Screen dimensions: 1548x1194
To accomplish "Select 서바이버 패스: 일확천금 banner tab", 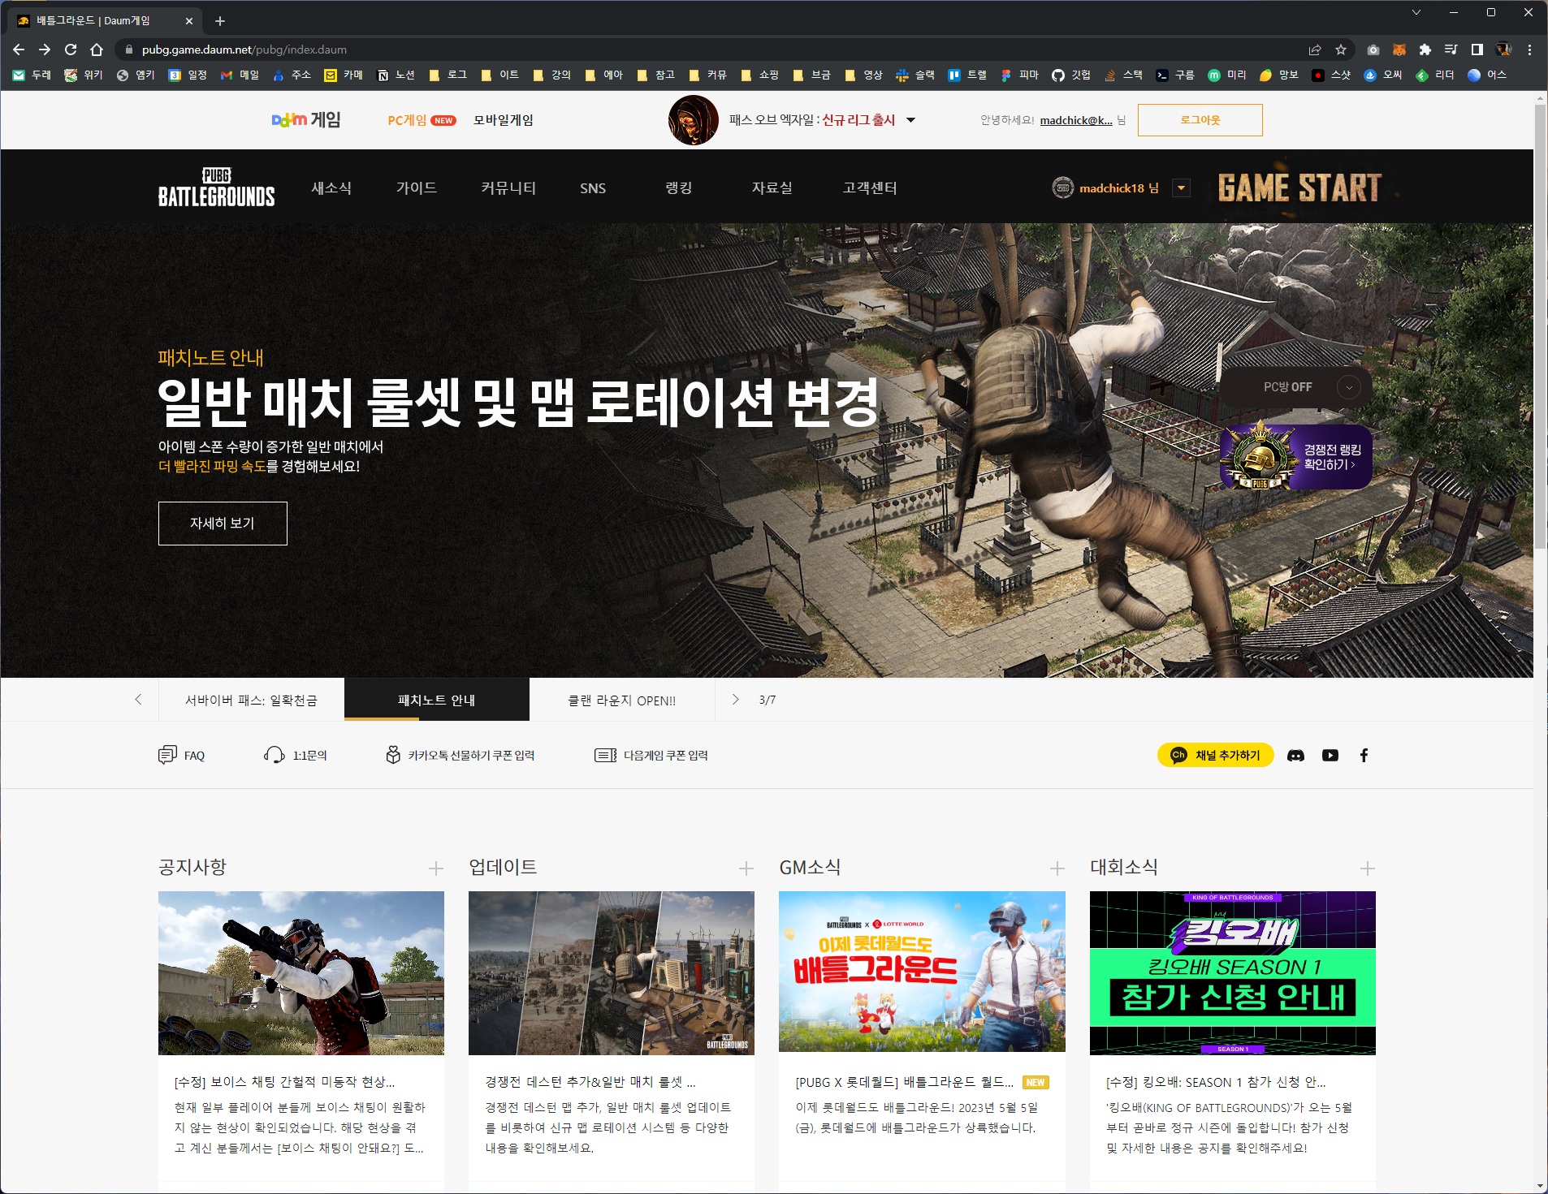I will point(252,700).
